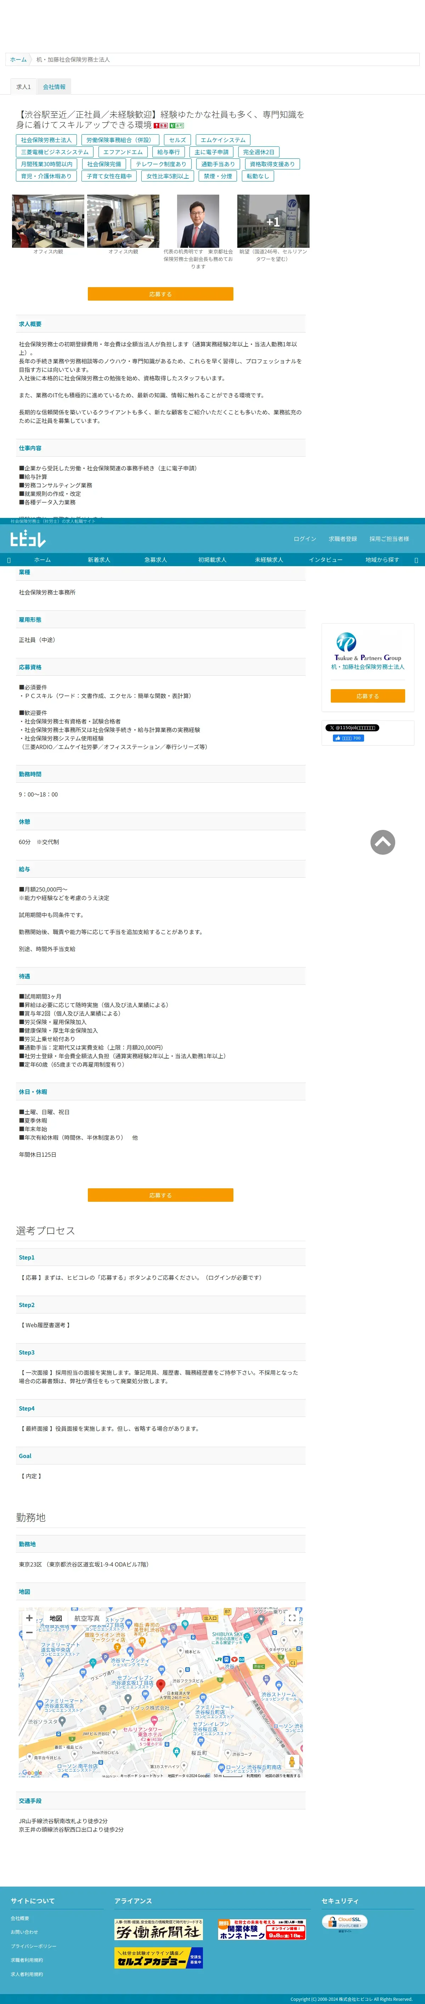Click the red location pin on map
The image size is (425, 2004).
click(161, 1685)
